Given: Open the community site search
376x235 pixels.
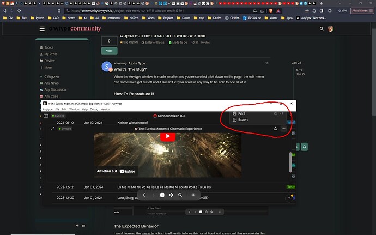Looking at the screenshot, I should point(322,29).
